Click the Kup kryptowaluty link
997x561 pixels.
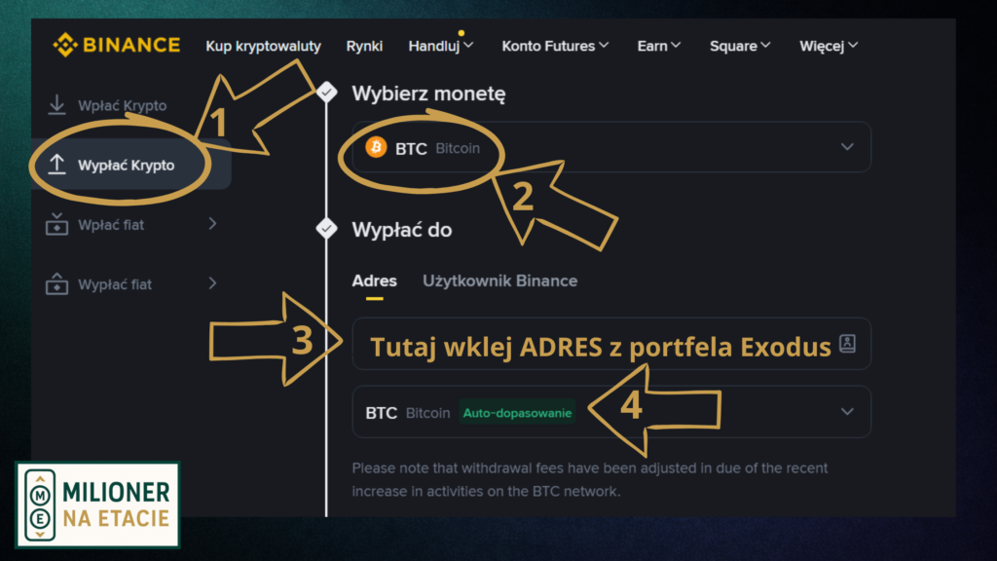[263, 46]
